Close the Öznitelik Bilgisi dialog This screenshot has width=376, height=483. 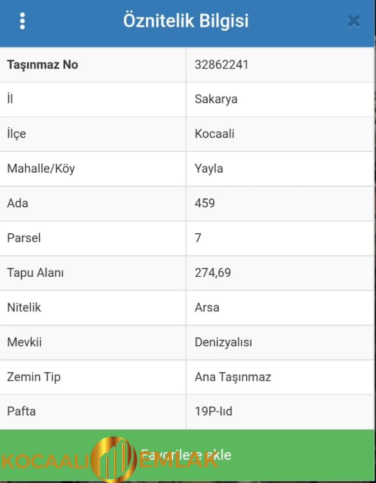pos(354,20)
